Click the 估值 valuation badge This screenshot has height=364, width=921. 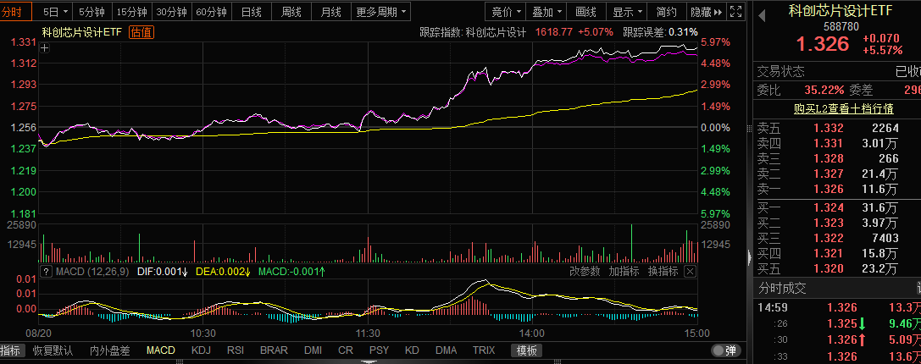pyautogui.click(x=141, y=32)
